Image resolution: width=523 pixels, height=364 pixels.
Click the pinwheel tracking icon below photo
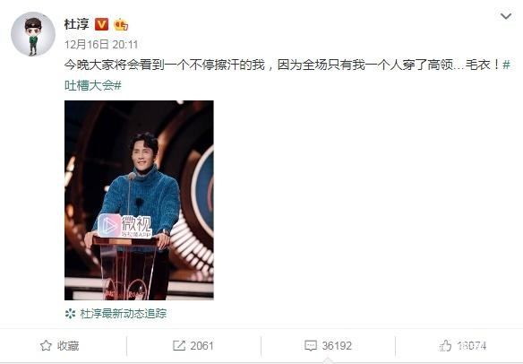click(70, 314)
